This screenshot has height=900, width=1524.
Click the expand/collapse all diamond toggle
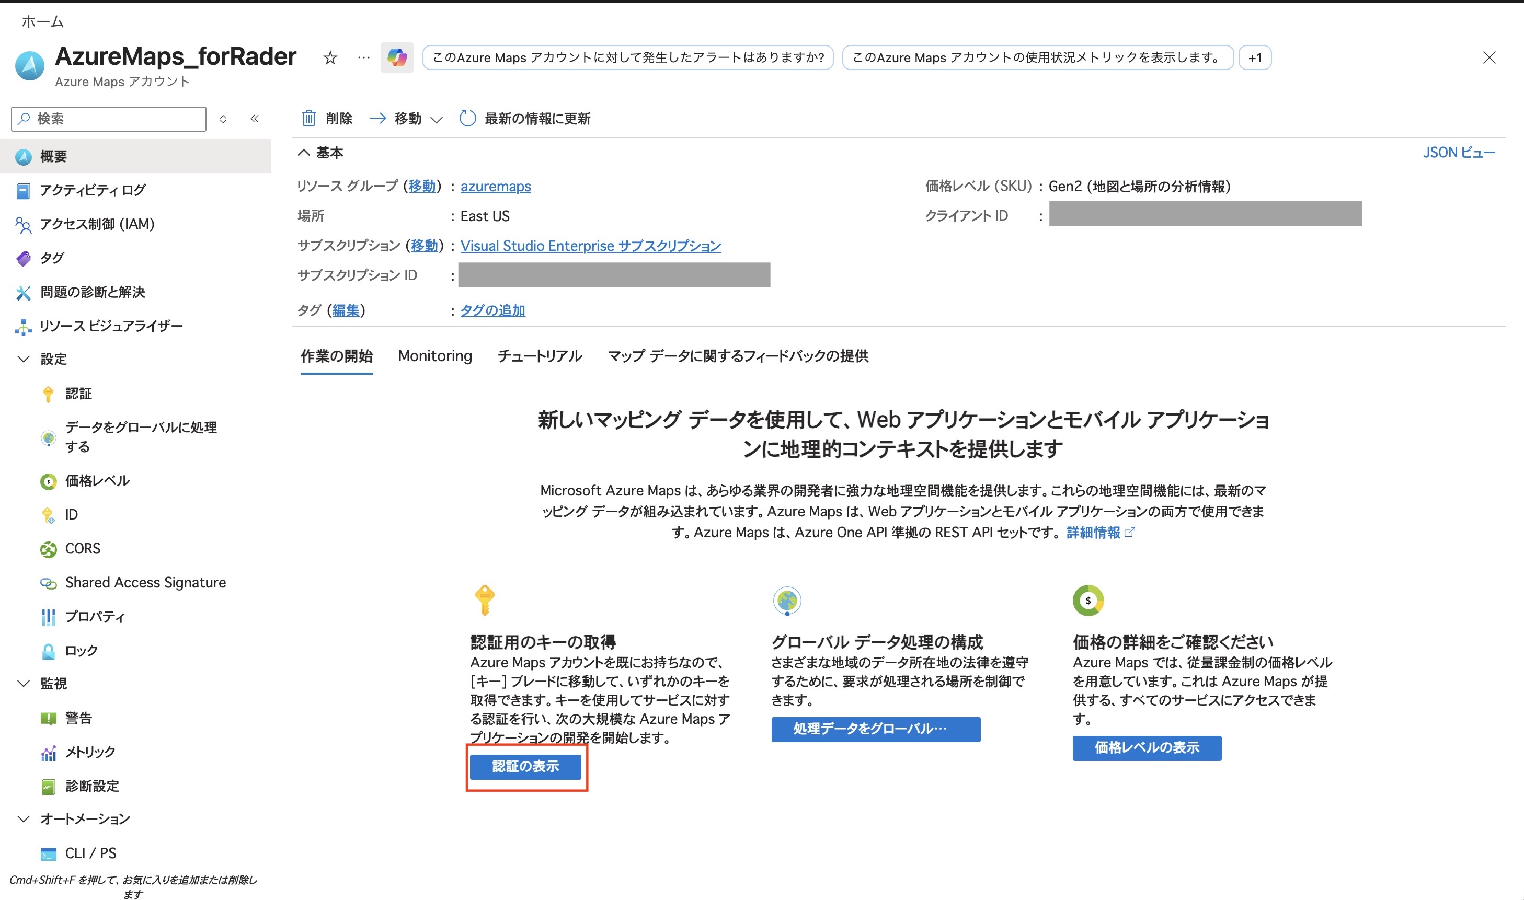(223, 119)
